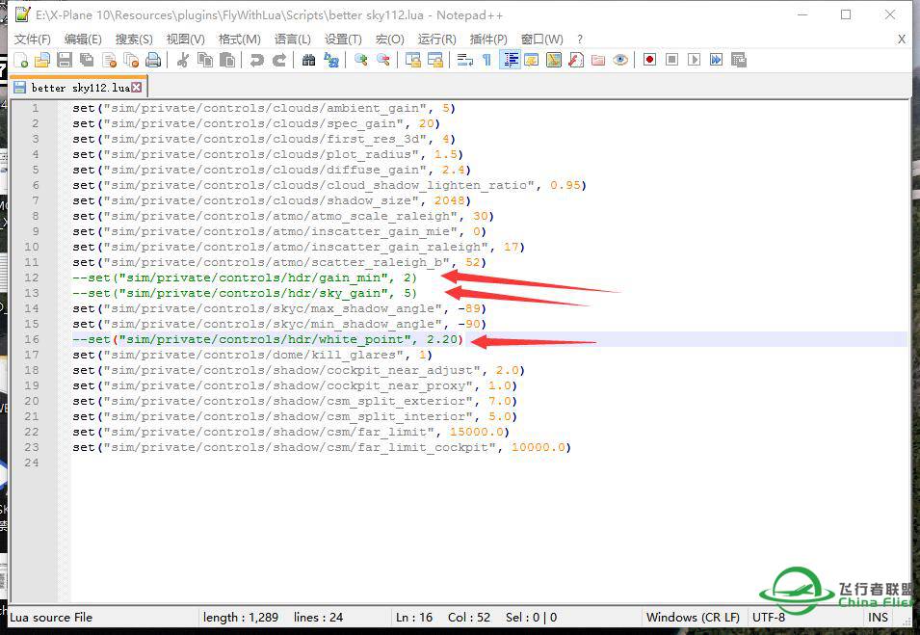Open the Function List icon
The width and height of the screenshot is (920, 635).
pos(576,60)
